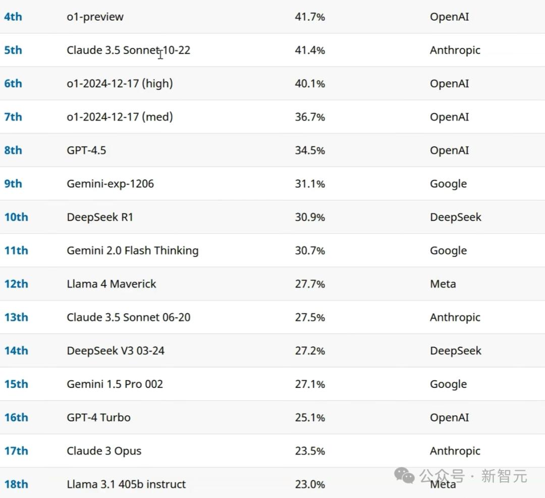This screenshot has width=545, height=498.
Task: Click the 16th rank link
Action: click(x=16, y=417)
